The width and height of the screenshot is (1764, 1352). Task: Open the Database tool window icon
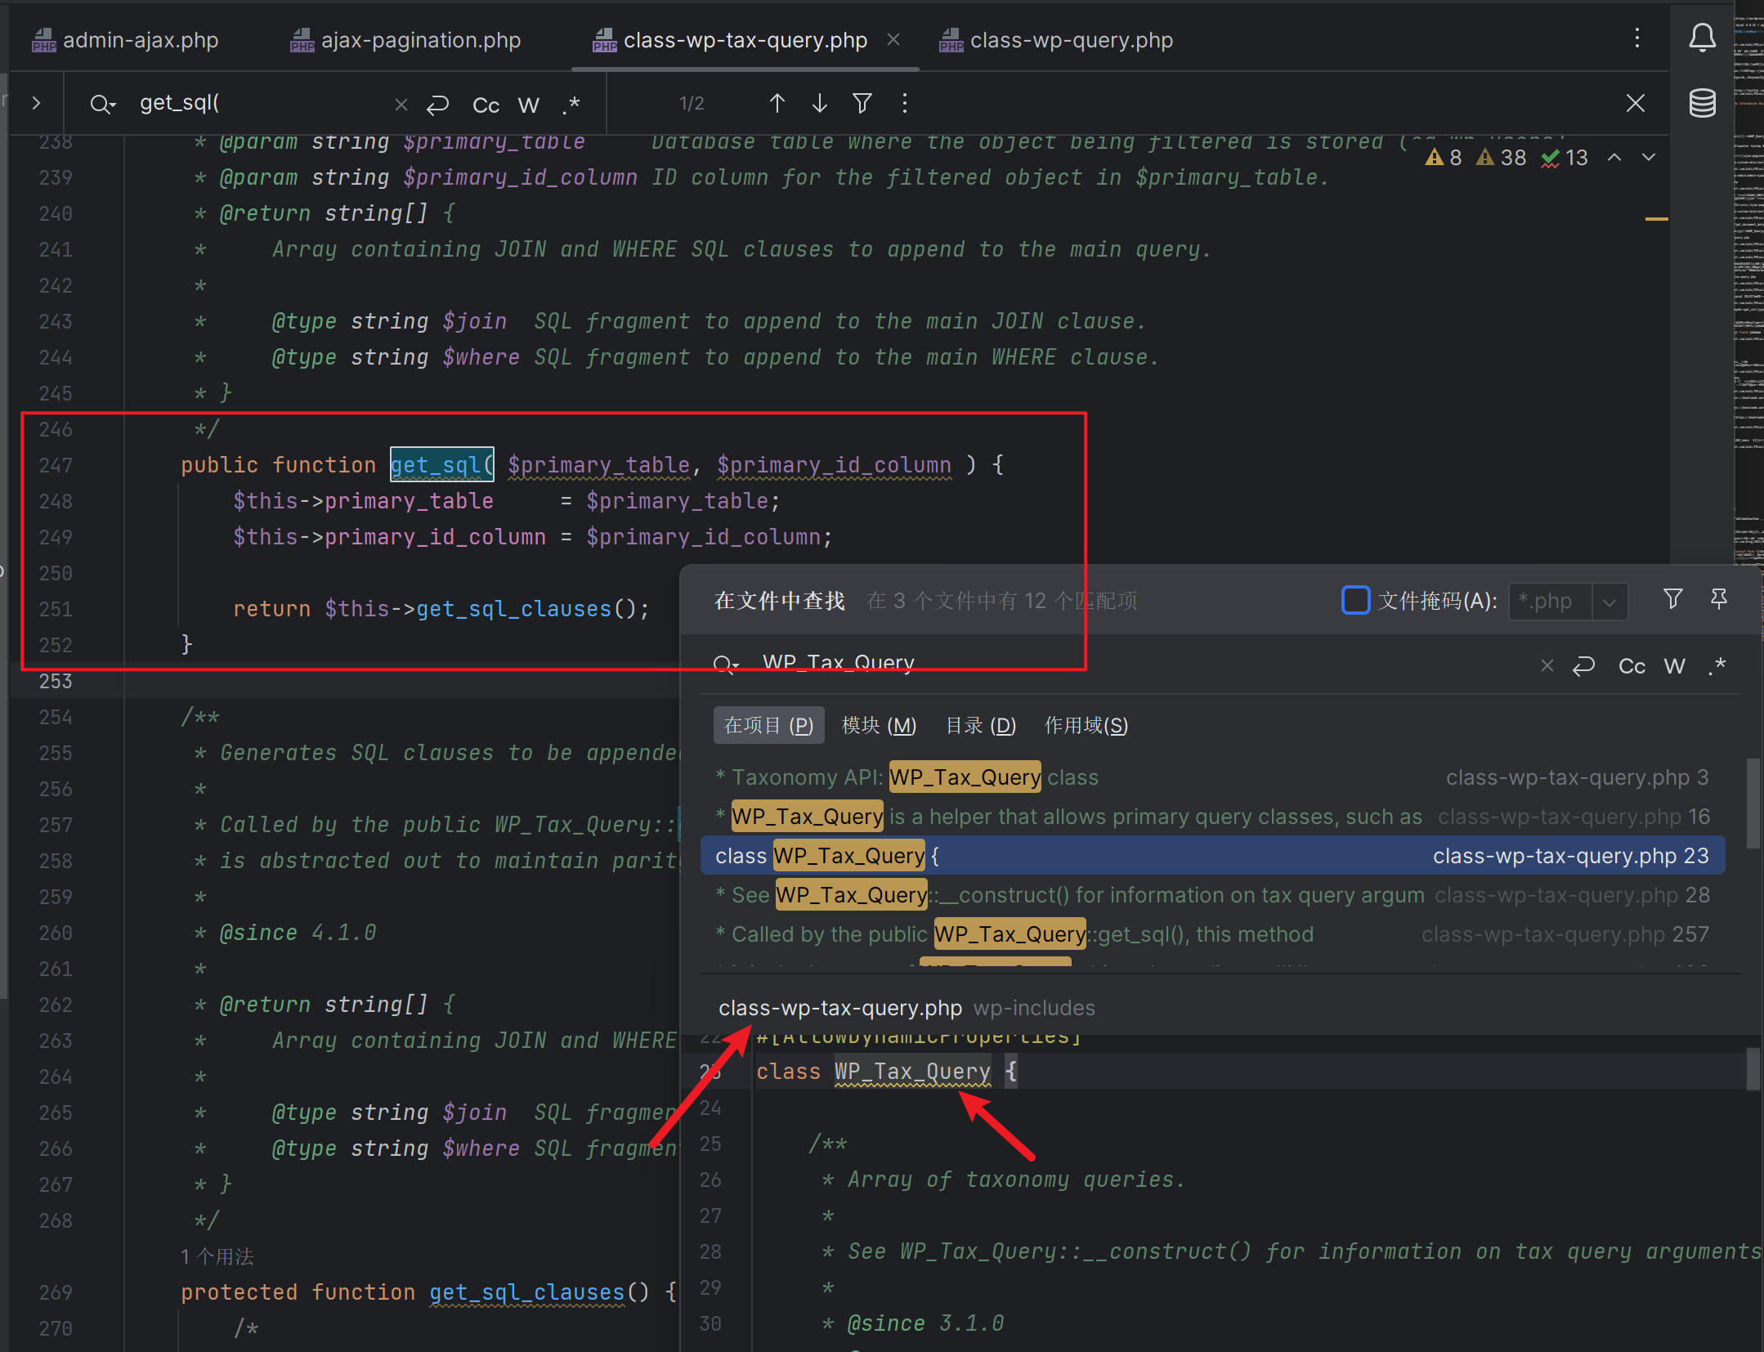coord(1702,103)
